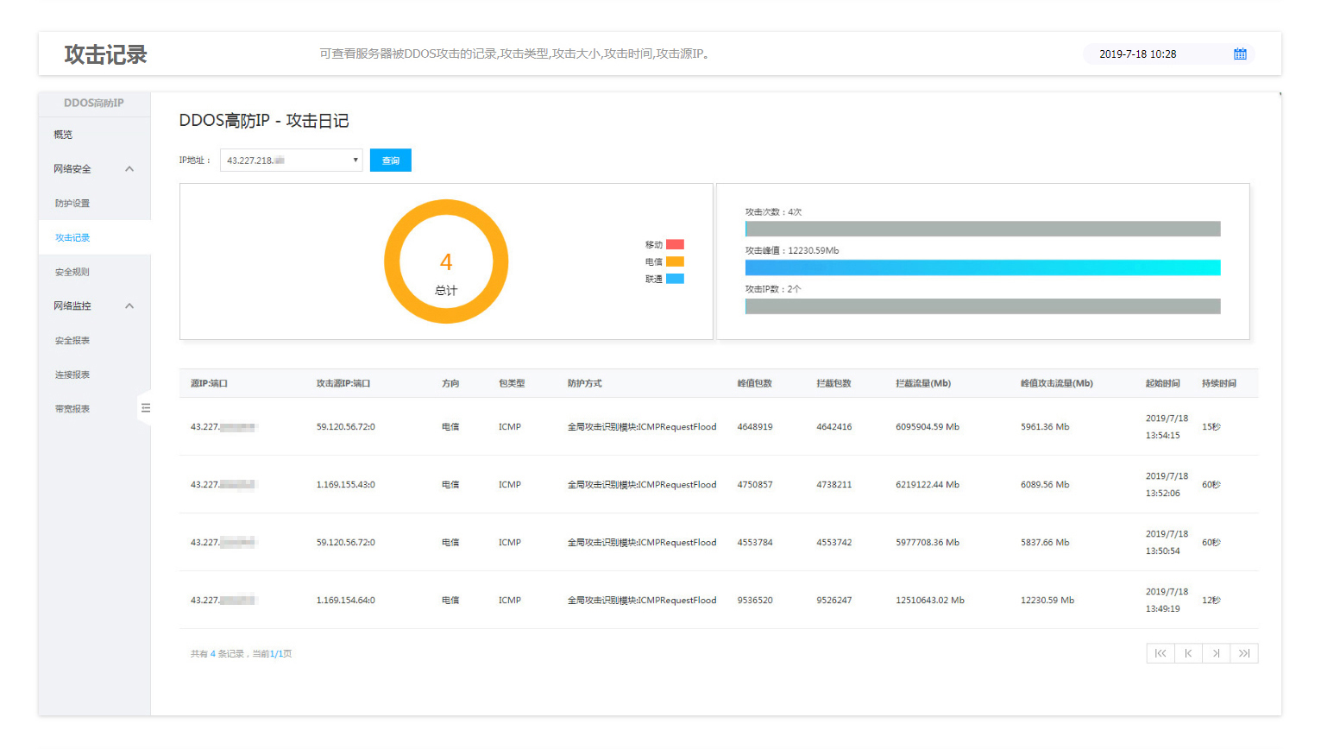Open the IP地址 dropdown list

[x=292, y=160]
